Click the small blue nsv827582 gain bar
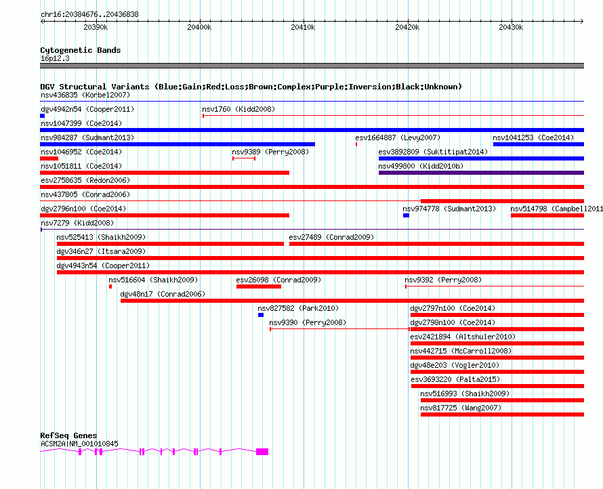603x489 pixels. [x=261, y=315]
